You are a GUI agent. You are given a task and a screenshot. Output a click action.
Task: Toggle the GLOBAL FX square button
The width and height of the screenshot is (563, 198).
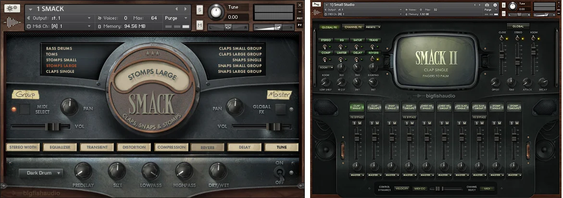[280, 109]
